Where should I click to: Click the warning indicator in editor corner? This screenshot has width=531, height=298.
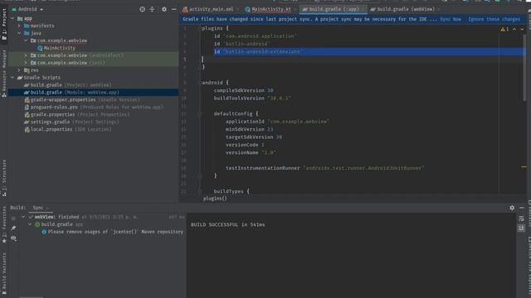504,30
